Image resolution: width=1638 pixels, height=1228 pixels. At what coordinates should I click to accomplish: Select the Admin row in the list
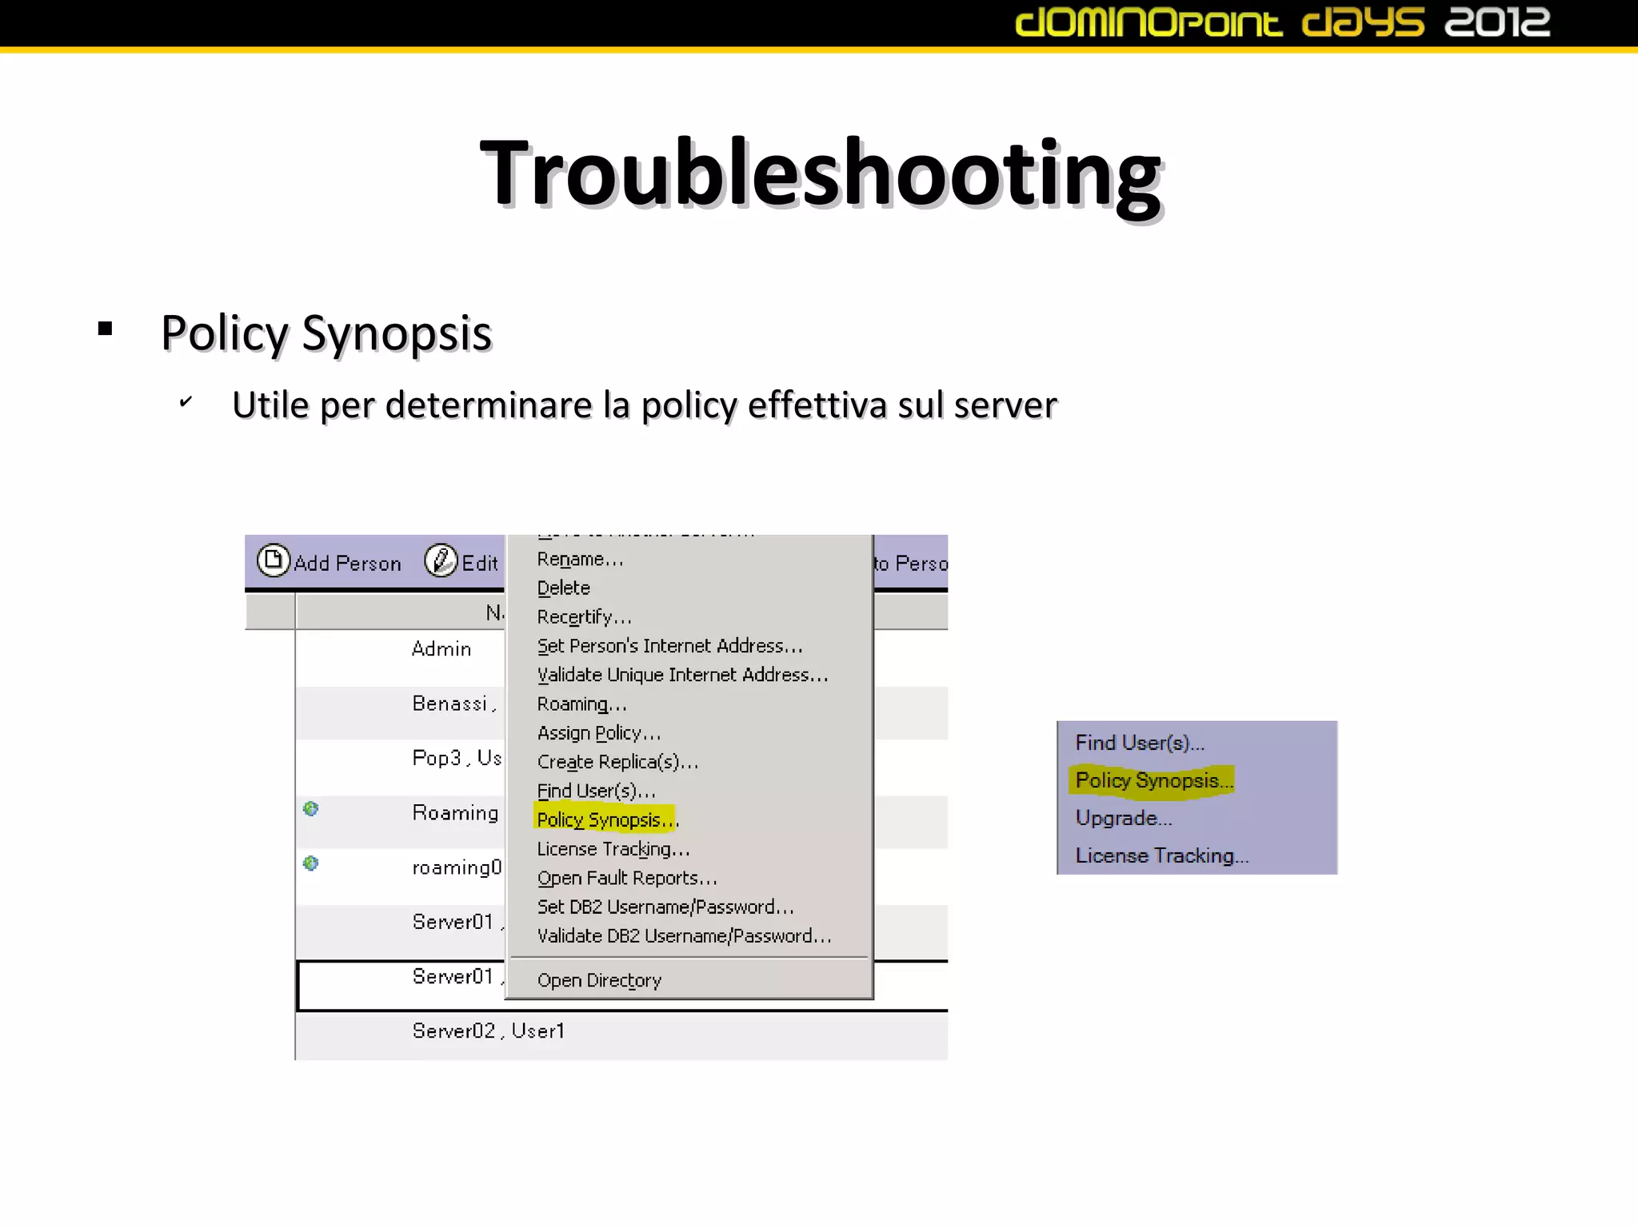pos(400,657)
